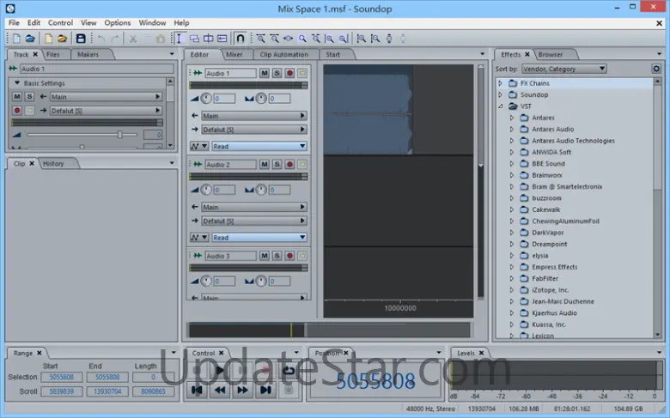Click the Save disk icon in toolbar

tap(81, 39)
